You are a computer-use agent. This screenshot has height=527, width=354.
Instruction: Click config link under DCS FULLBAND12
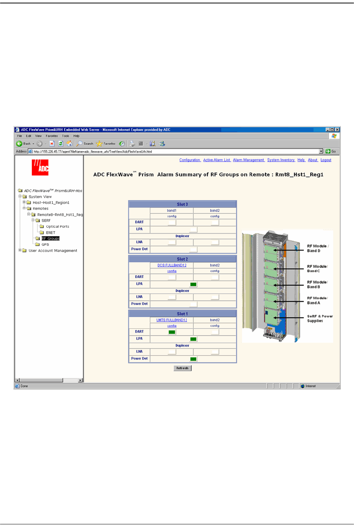pyautogui.click(x=172, y=271)
